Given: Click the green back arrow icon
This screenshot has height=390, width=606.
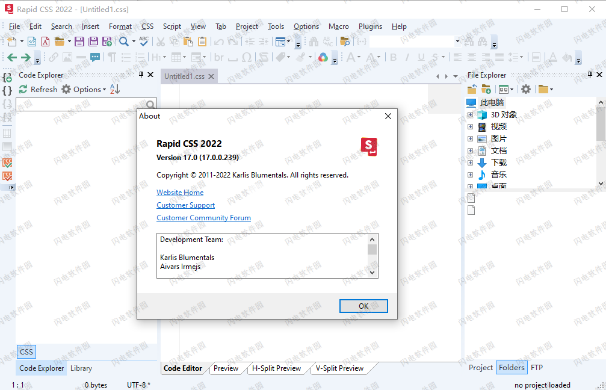Looking at the screenshot, I should click(12, 57).
